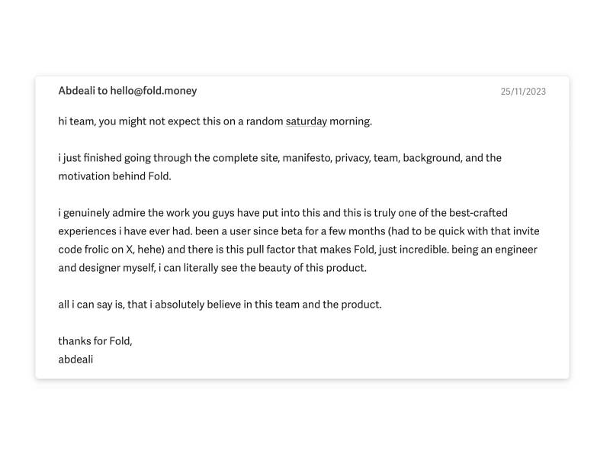Click the lowercase abdeali signature
The height and width of the screenshot is (458, 610).
75,359
